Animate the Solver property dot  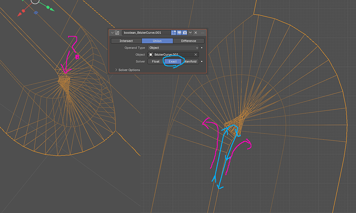pyautogui.click(x=202, y=61)
